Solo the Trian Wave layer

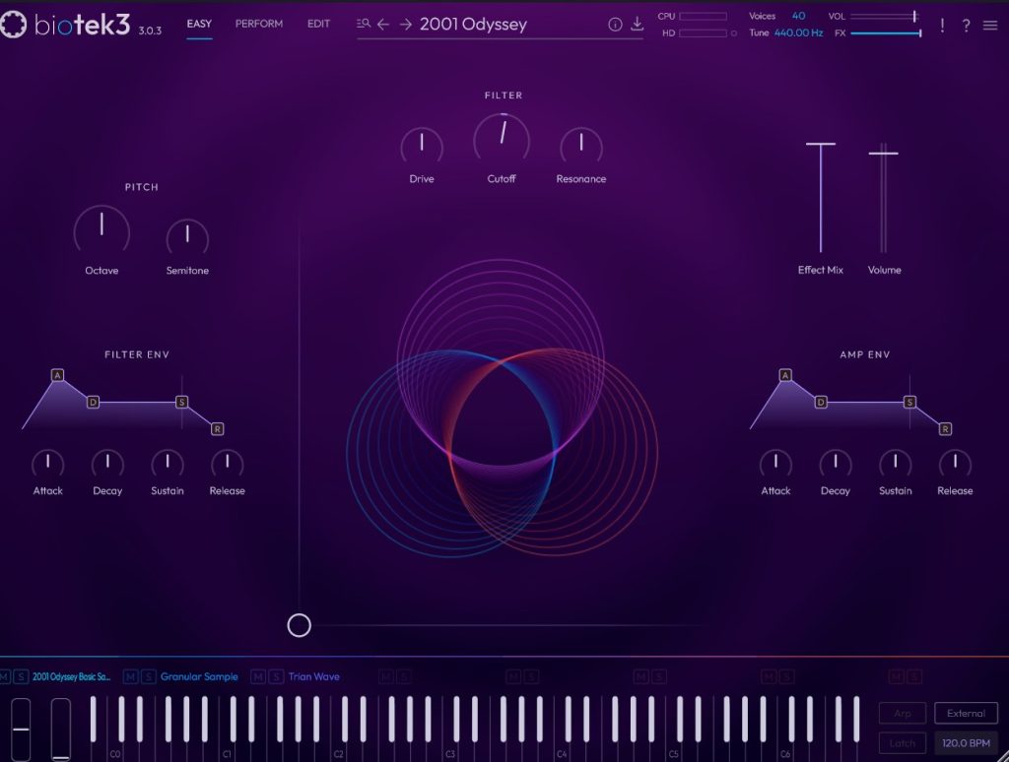[x=276, y=676]
